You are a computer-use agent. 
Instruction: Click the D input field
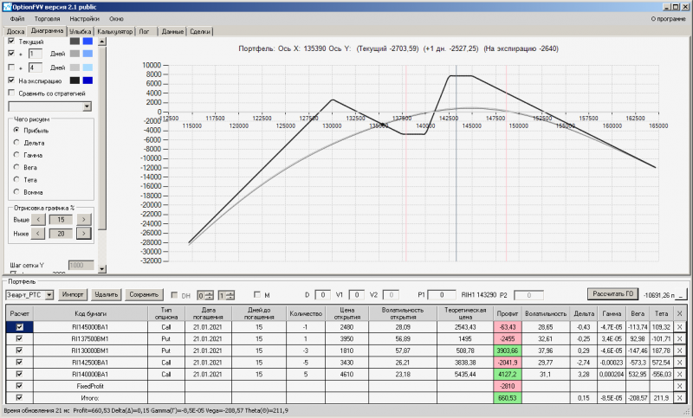pyautogui.click(x=322, y=294)
